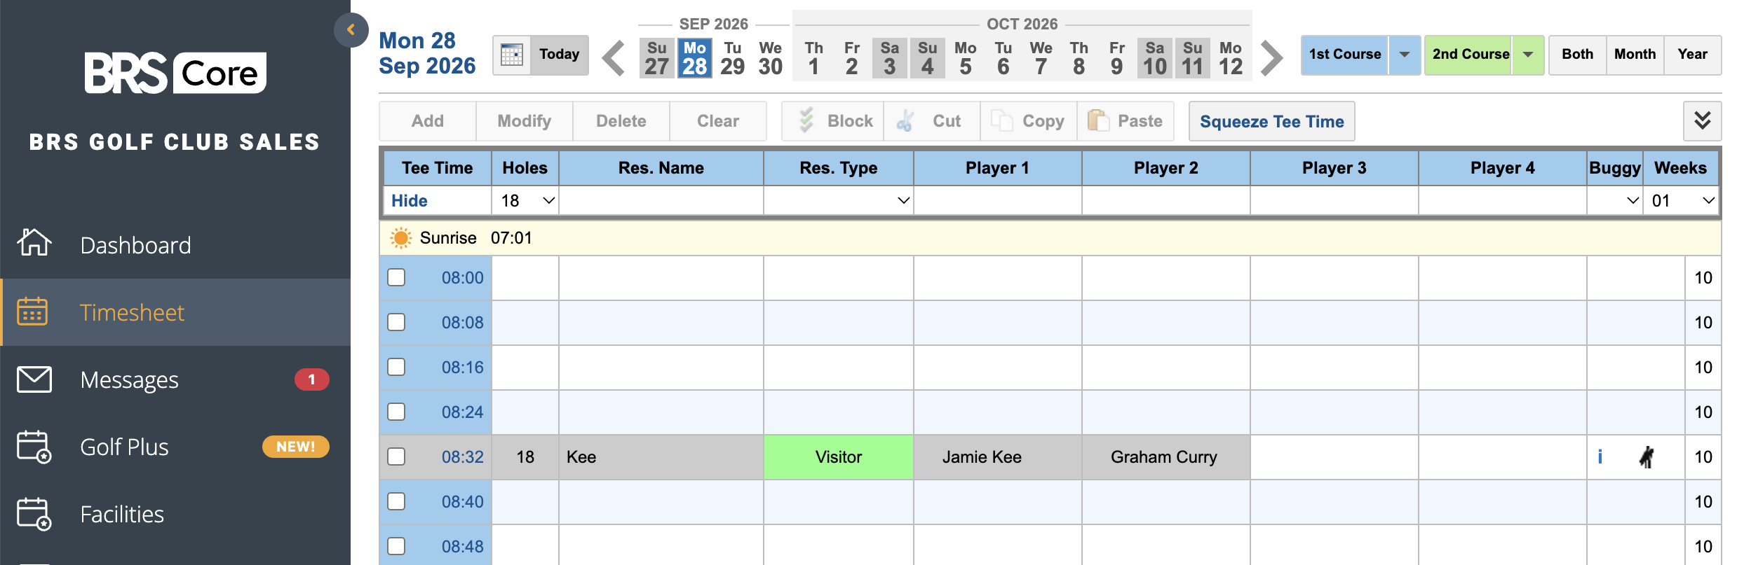This screenshot has width=1737, height=565.
Task: Open the 2nd Course dropdown arrow
Action: click(x=1528, y=55)
